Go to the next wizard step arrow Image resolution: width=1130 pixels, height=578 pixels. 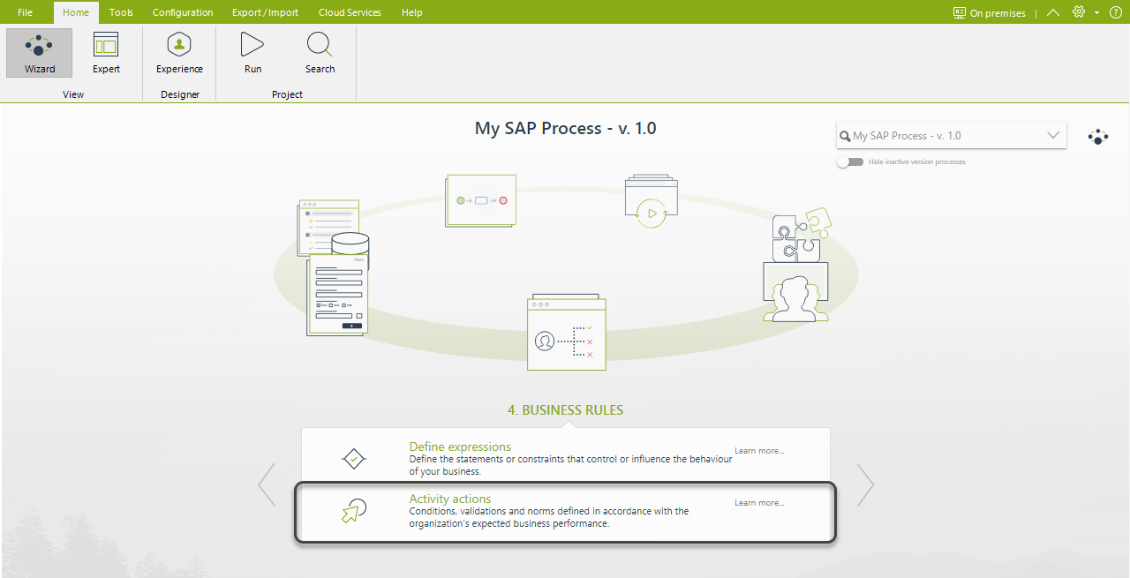point(865,484)
